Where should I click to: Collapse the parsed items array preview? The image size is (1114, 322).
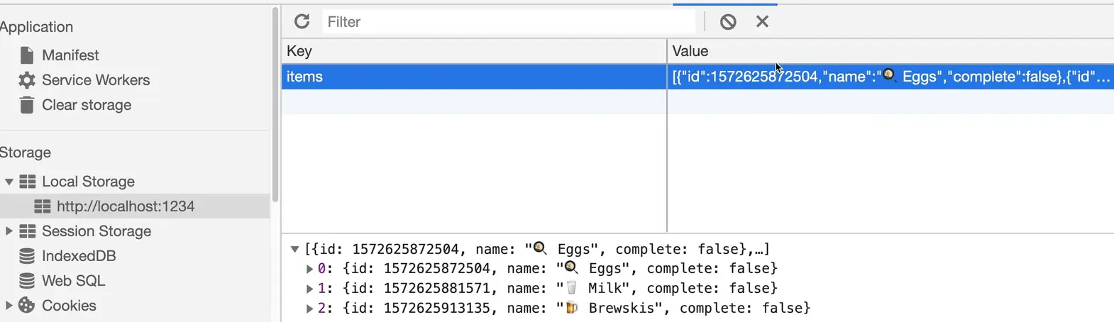click(x=294, y=249)
